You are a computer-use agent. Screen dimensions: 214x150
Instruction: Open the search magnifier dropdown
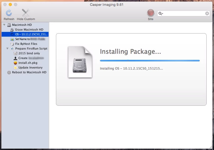[x=161, y=13]
